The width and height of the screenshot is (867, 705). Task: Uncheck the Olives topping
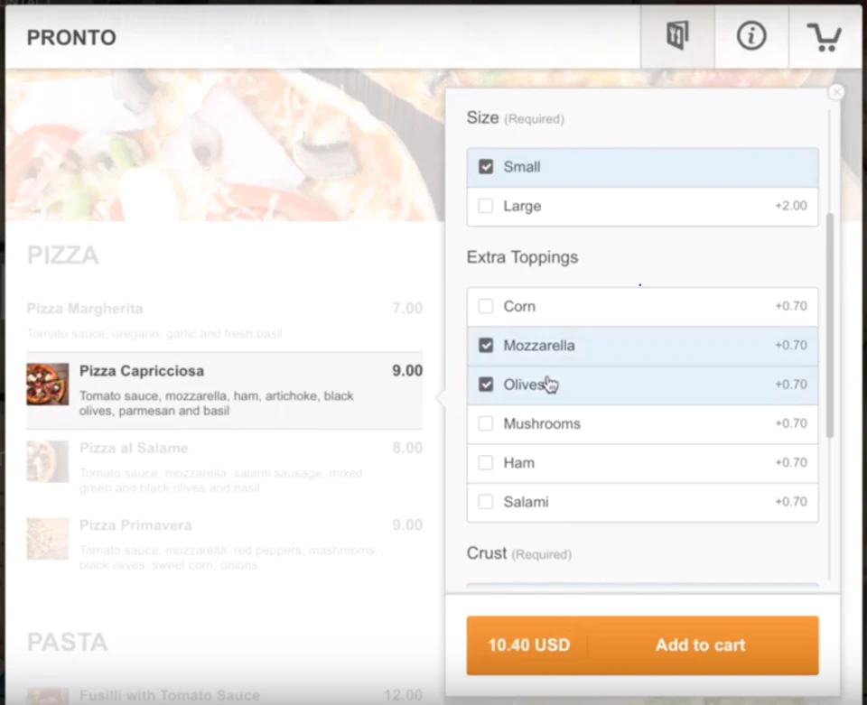point(485,384)
